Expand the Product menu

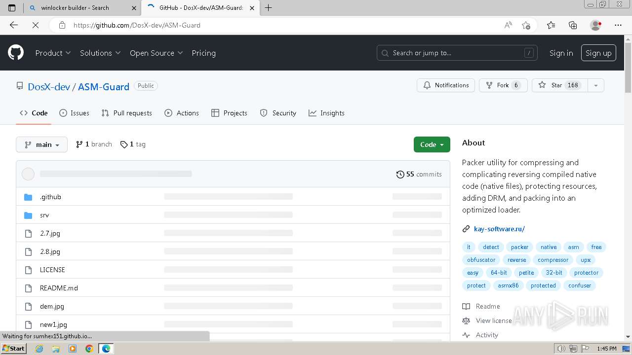point(53,53)
